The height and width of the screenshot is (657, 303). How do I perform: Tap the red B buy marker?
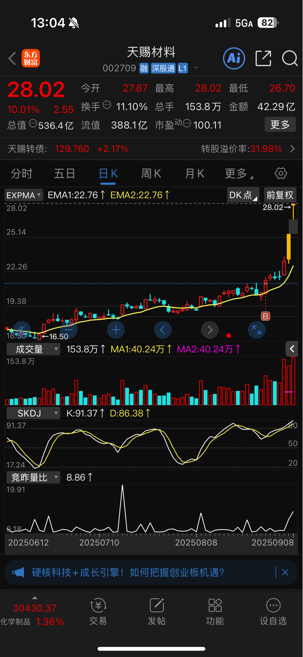tap(266, 316)
